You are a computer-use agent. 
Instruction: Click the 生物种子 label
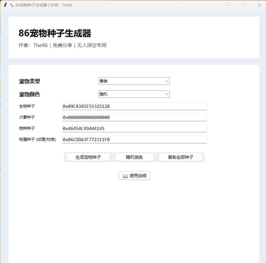coord(27,106)
